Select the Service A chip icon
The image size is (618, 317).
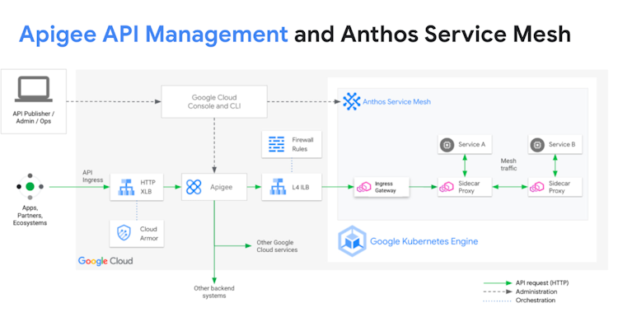tap(447, 145)
